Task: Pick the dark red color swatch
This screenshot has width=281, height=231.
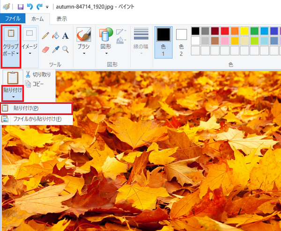Action: pos(215,31)
